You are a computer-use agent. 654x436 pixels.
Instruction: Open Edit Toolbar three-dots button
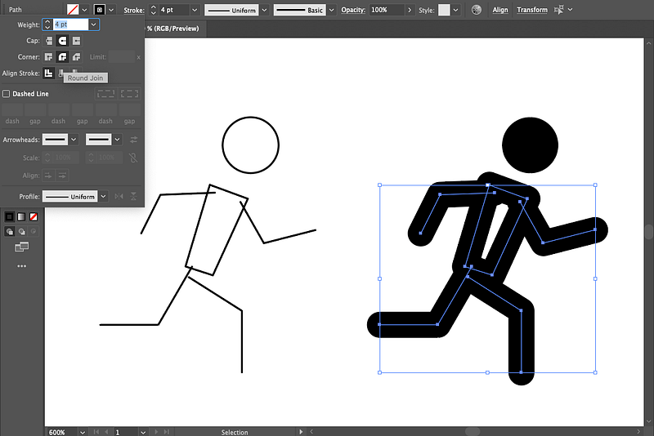(x=21, y=266)
